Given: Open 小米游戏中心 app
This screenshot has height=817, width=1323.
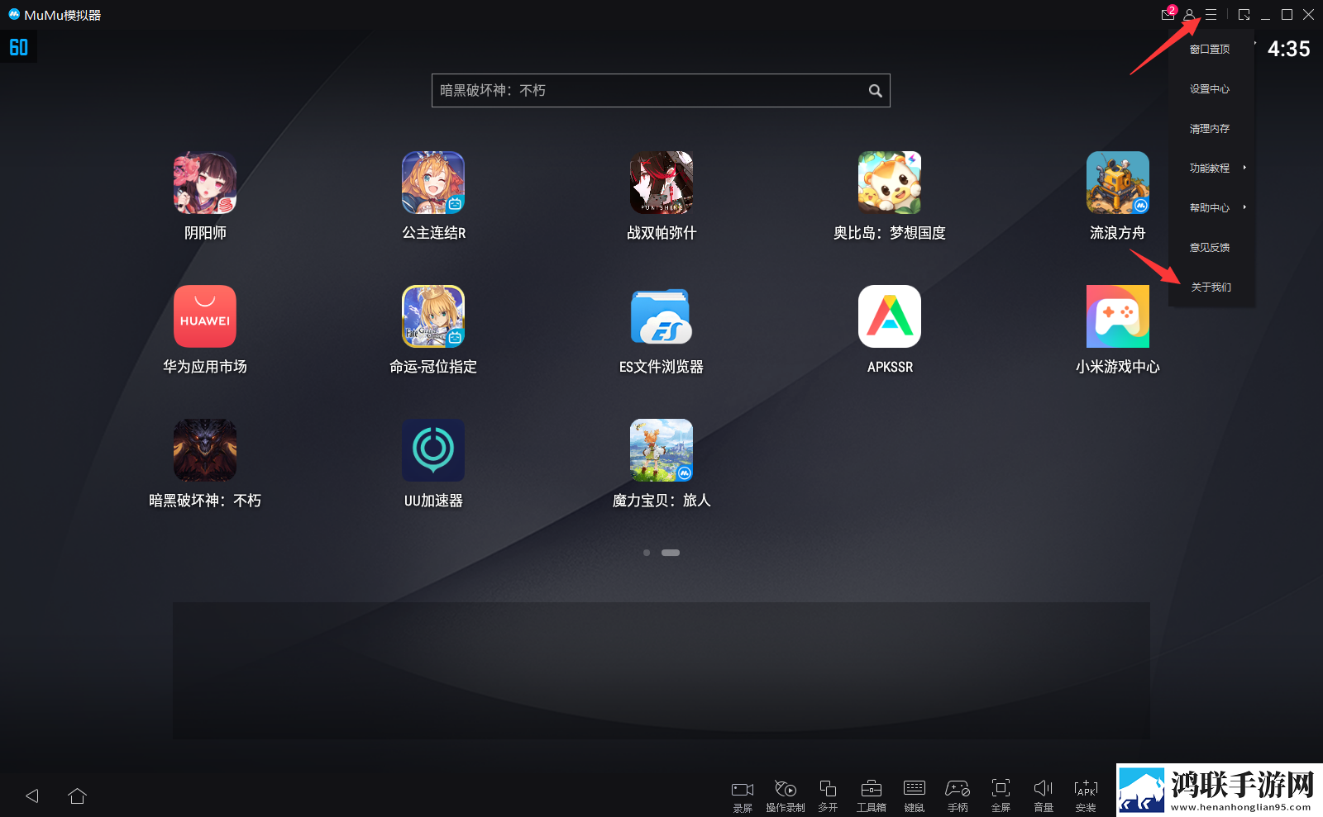Looking at the screenshot, I should 1118,316.
